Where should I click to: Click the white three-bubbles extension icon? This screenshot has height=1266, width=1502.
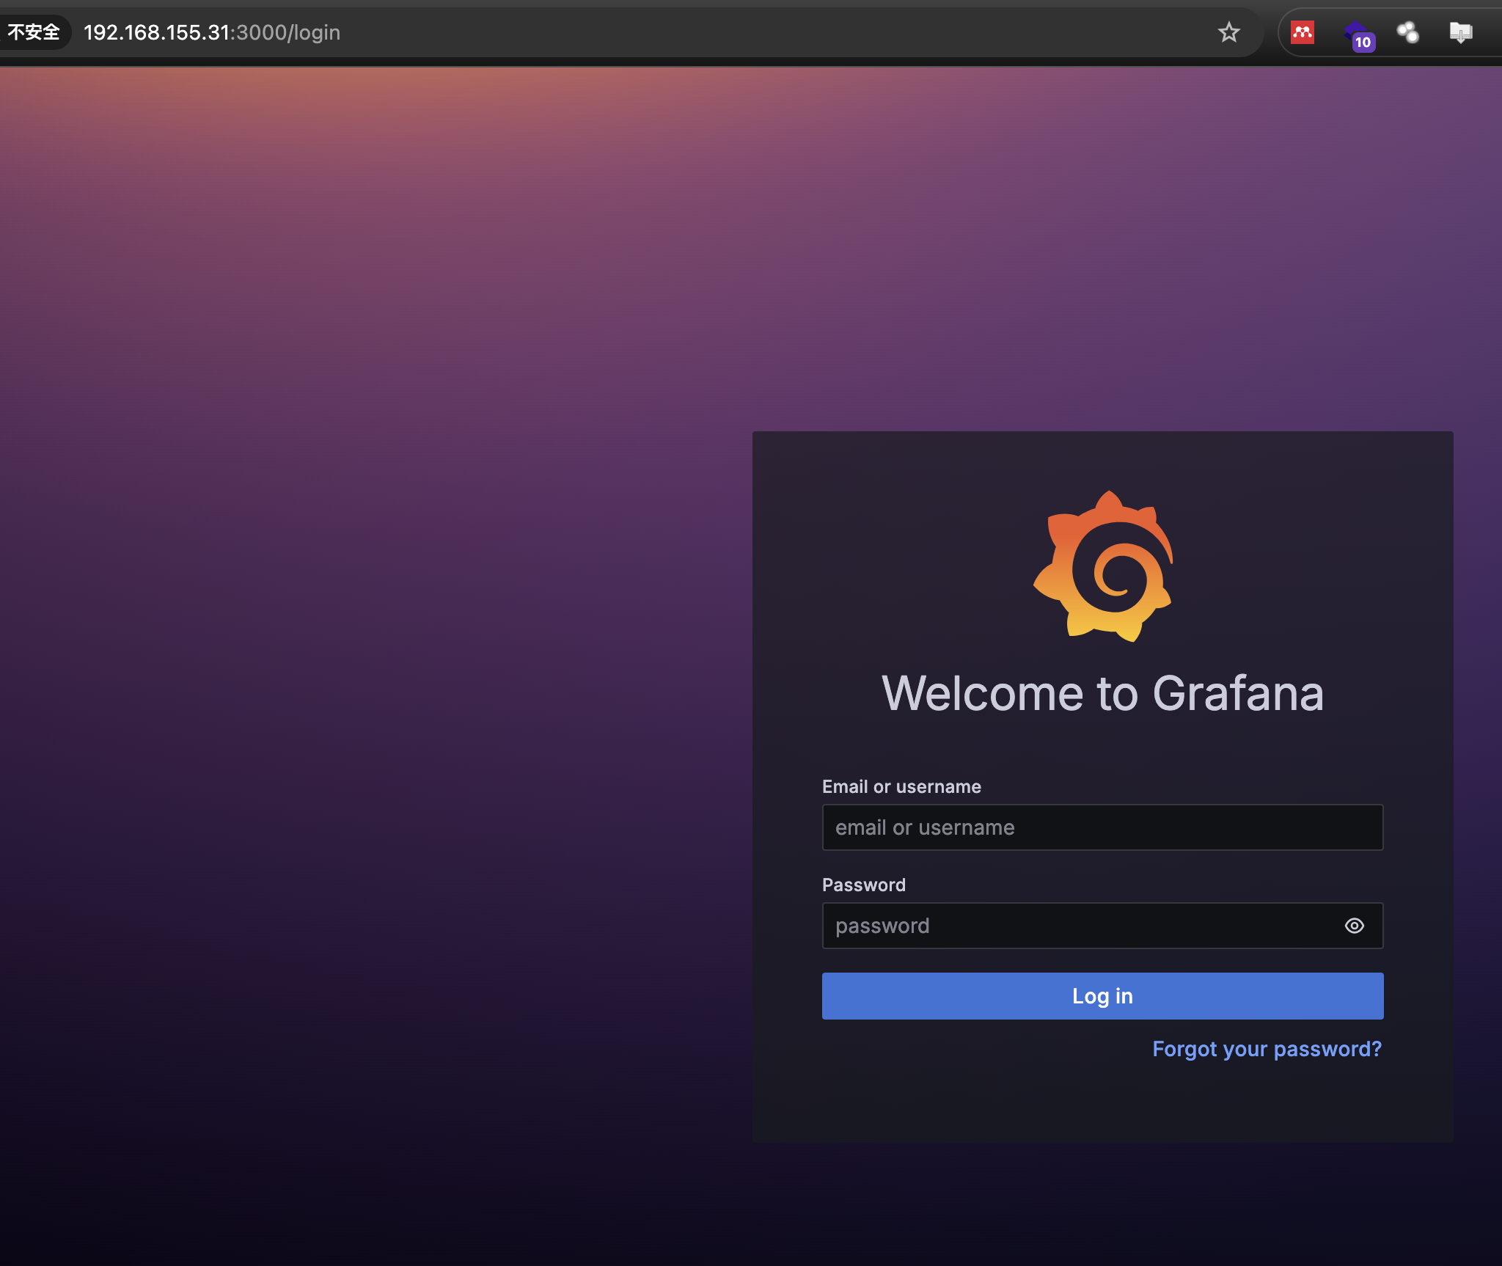1407,32
